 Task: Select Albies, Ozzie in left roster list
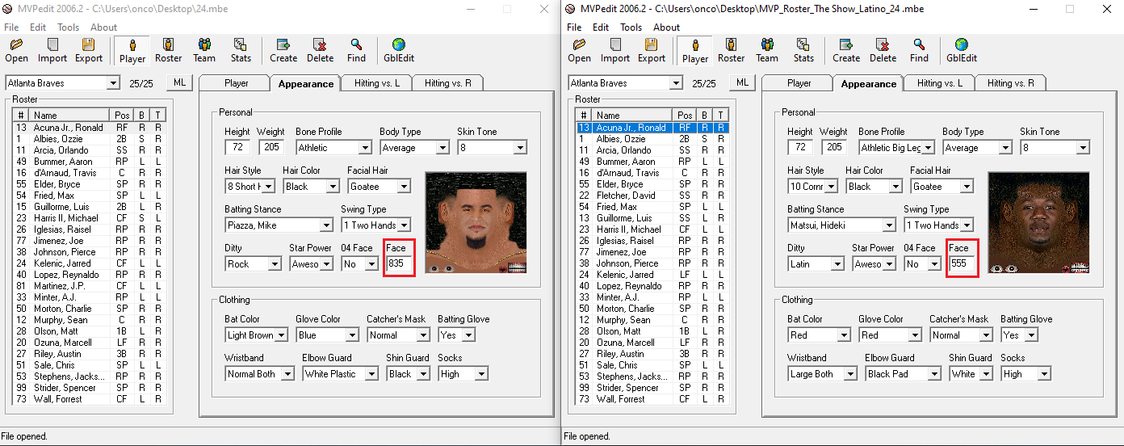88,139
